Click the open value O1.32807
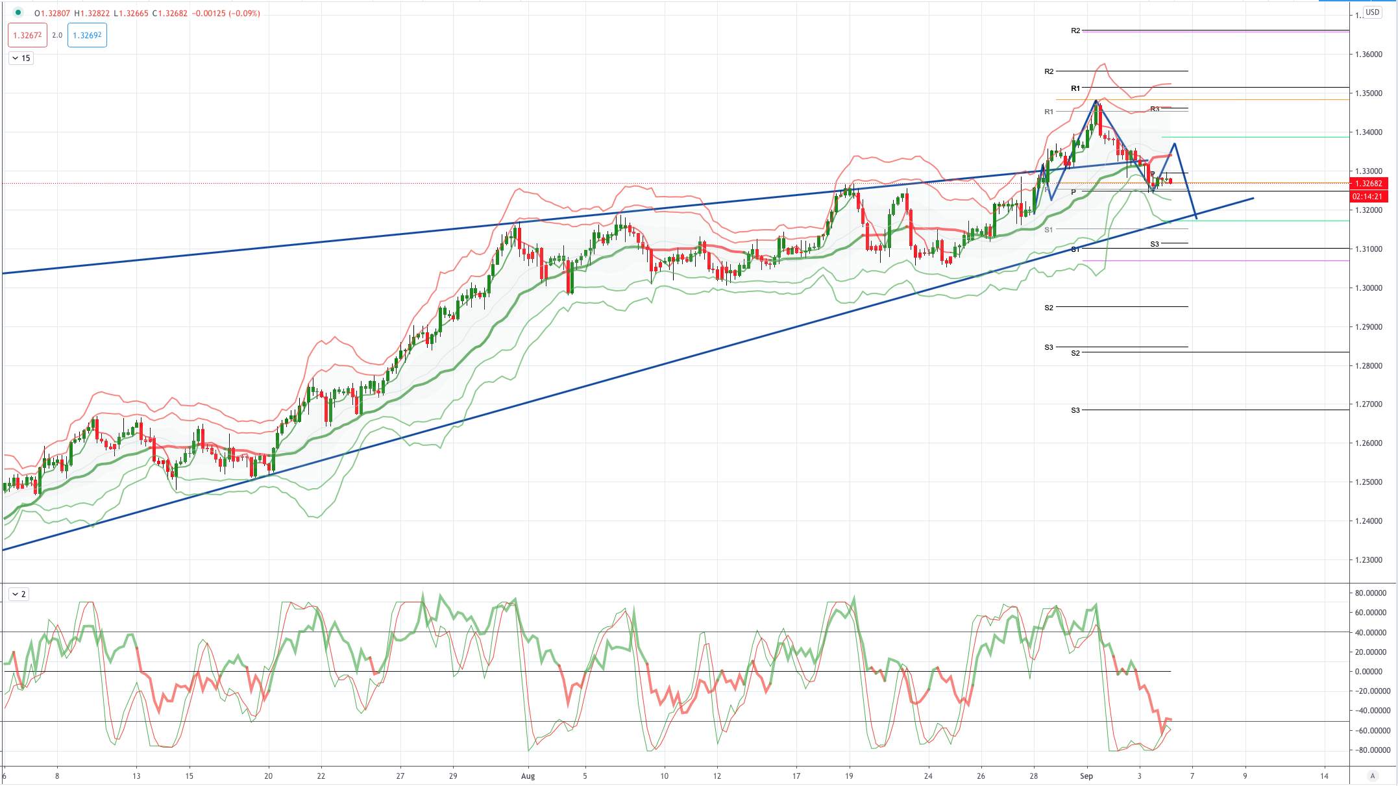 pos(53,14)
